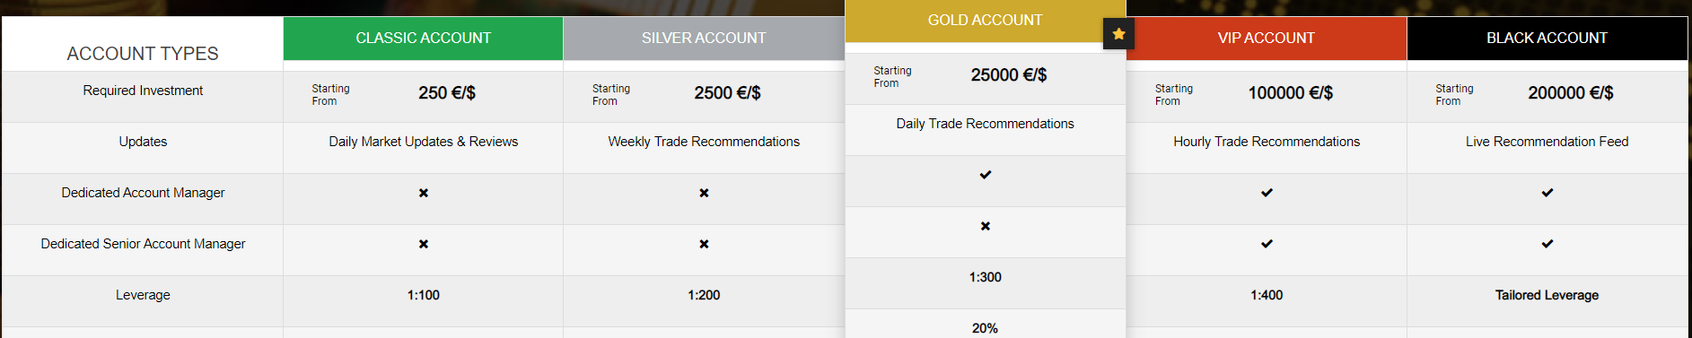Image resolution: width=1692 pixels, height=338 pixels.
Task: Select the Silver Account header
Action: coord(704,39)
